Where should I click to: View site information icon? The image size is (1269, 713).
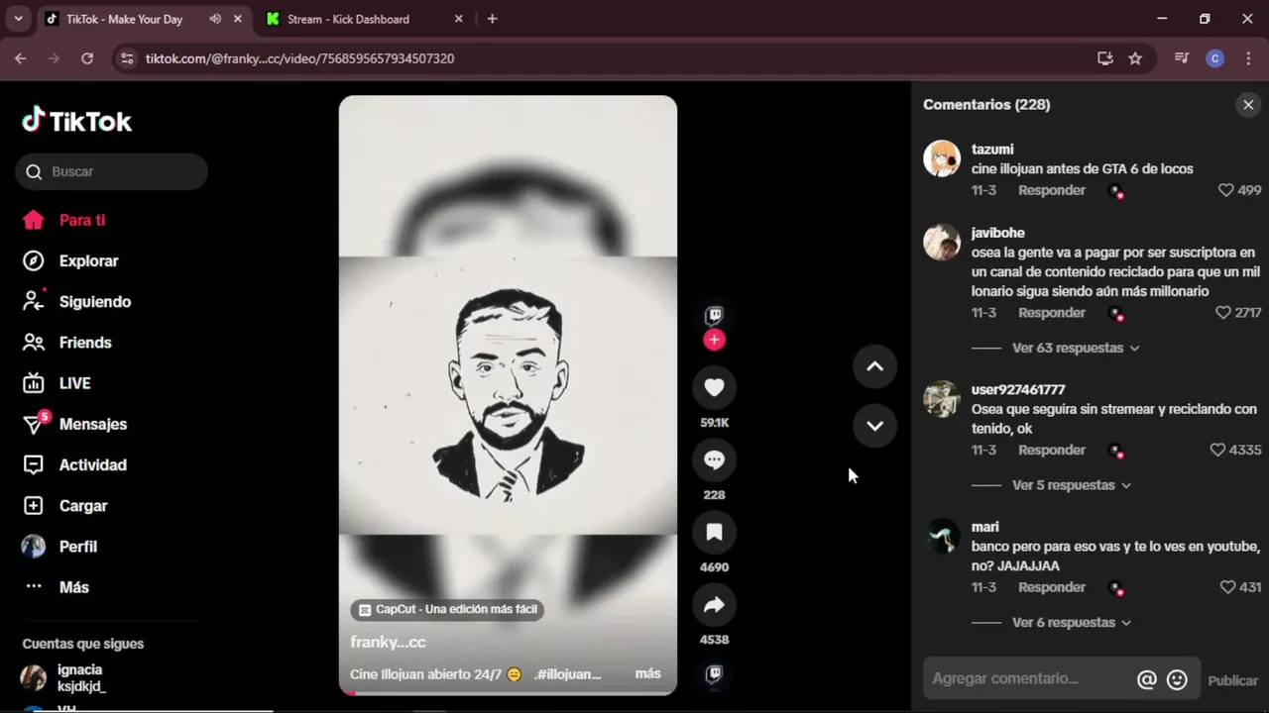[x=126, y=58]
